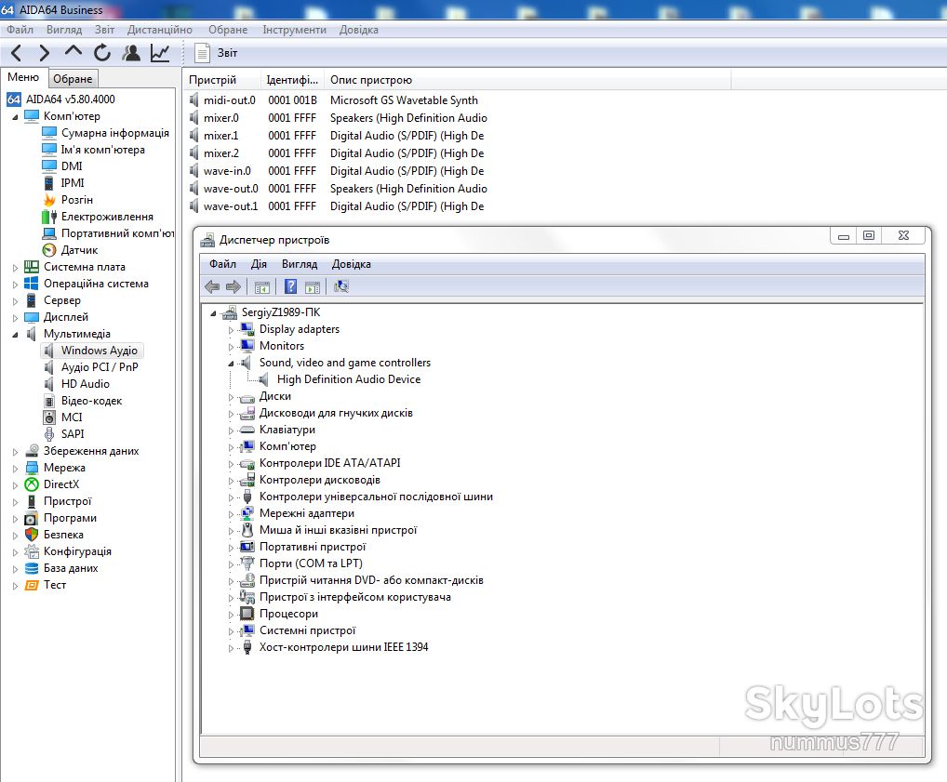Open the Дія menu in Device Manager

point(259,264)
